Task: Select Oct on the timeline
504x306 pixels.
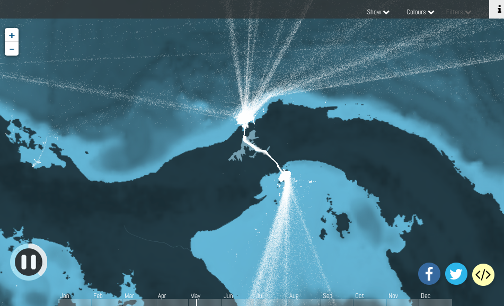Action: (x=359, y=296)
